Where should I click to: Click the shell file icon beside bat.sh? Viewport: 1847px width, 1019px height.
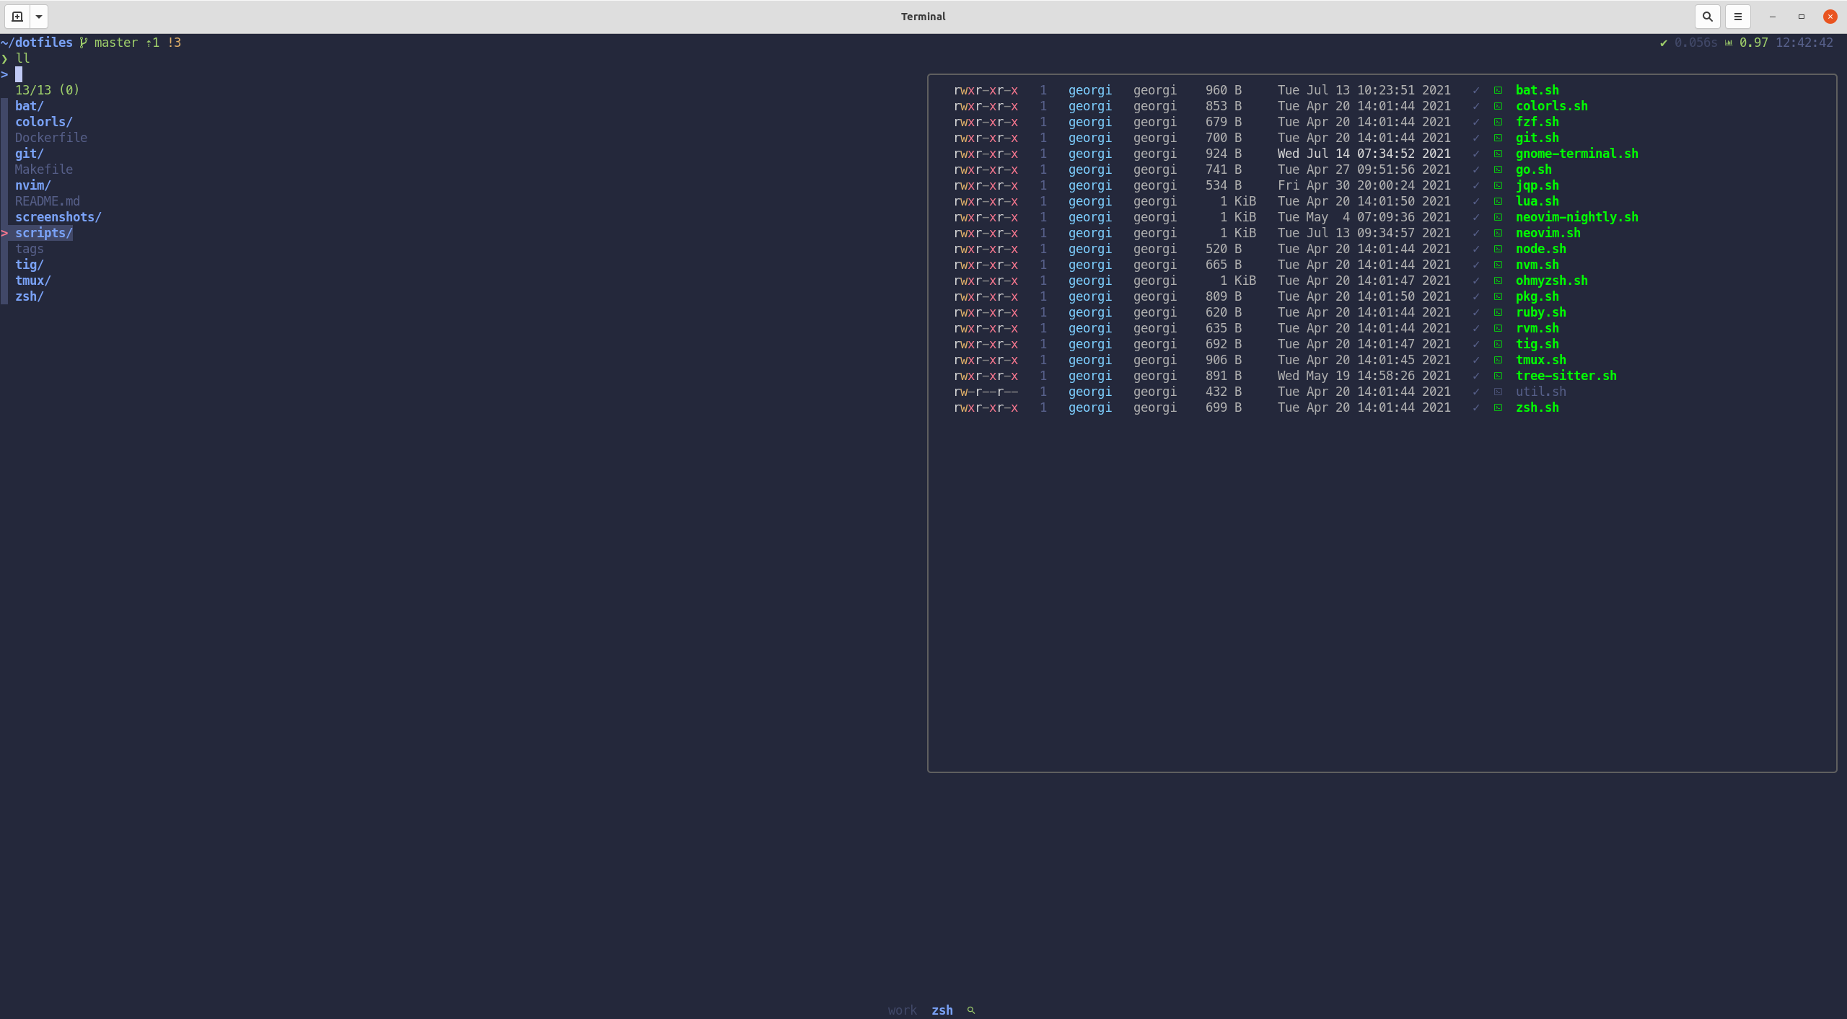(1498, 90)
